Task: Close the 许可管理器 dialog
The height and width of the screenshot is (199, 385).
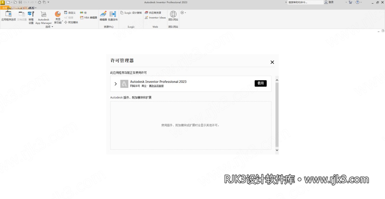Action: tap(272, 62)
